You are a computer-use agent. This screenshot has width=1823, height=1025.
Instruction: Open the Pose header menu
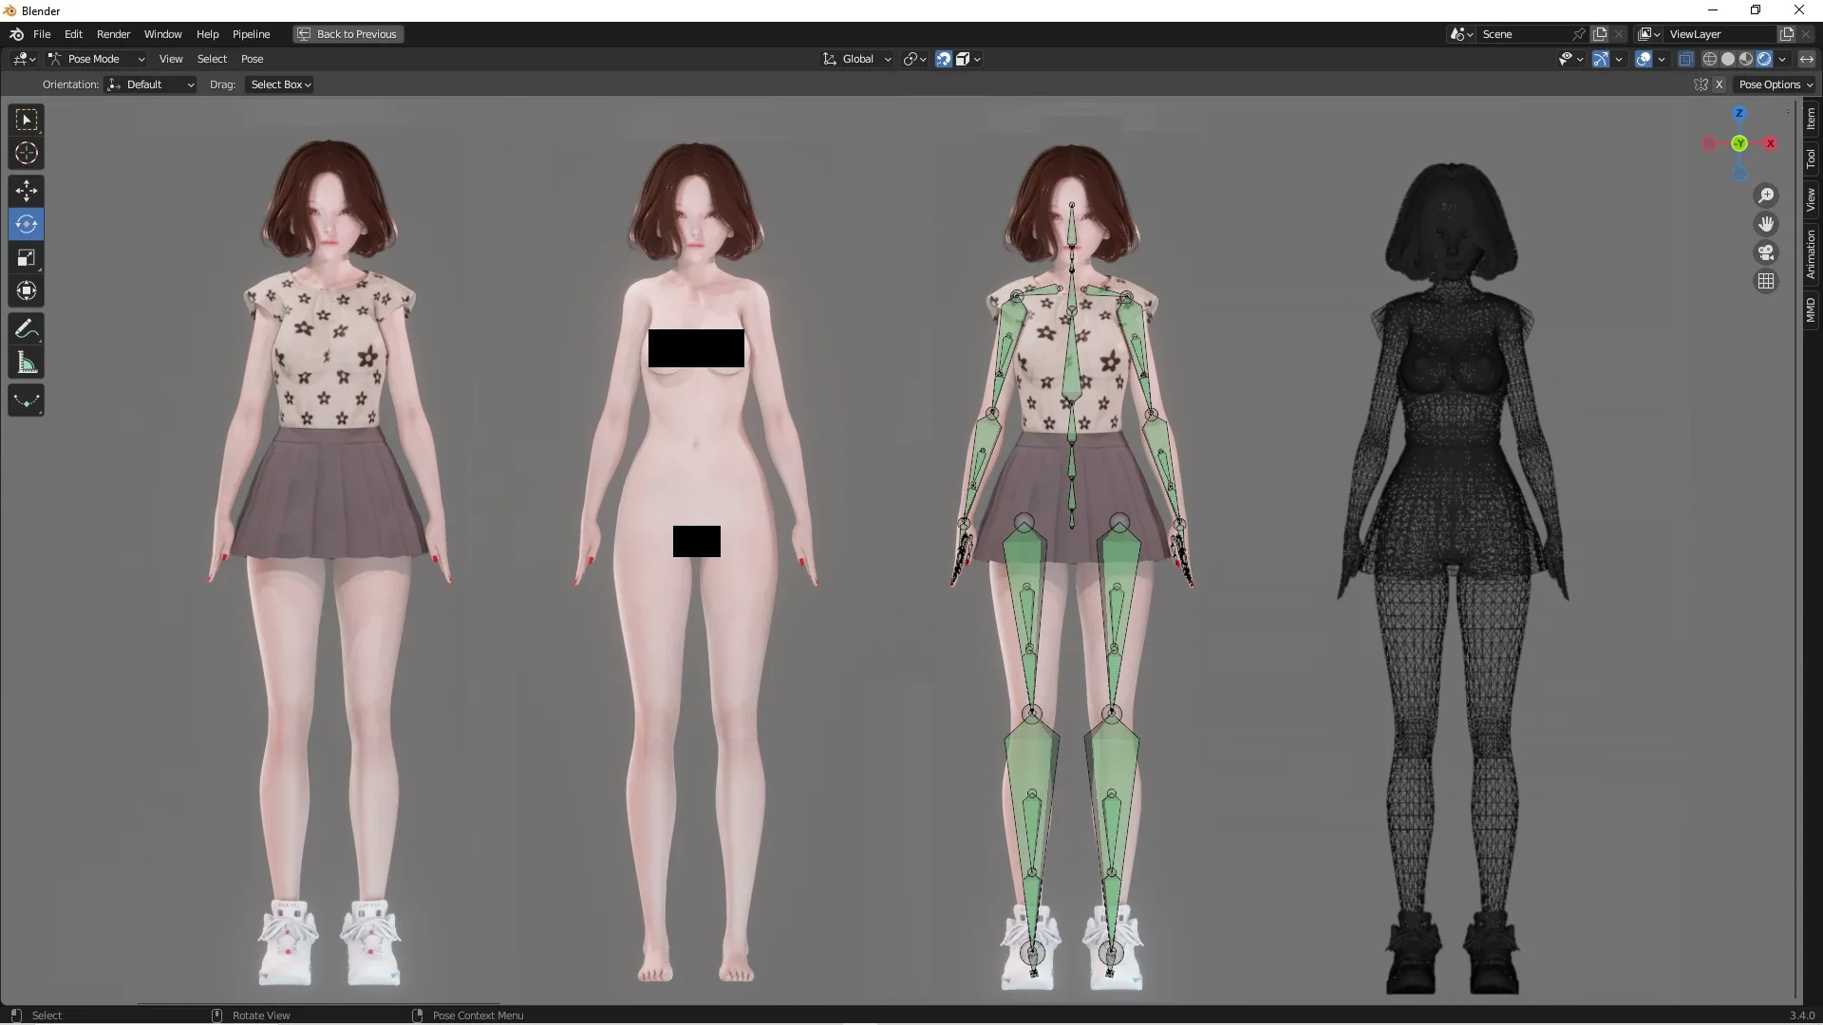point(252,59)
